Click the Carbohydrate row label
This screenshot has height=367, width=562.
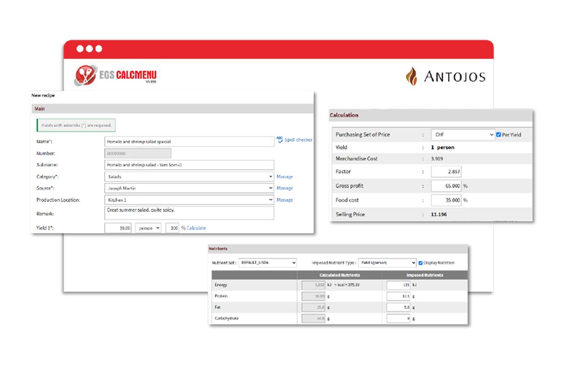[x=226, y=318]
